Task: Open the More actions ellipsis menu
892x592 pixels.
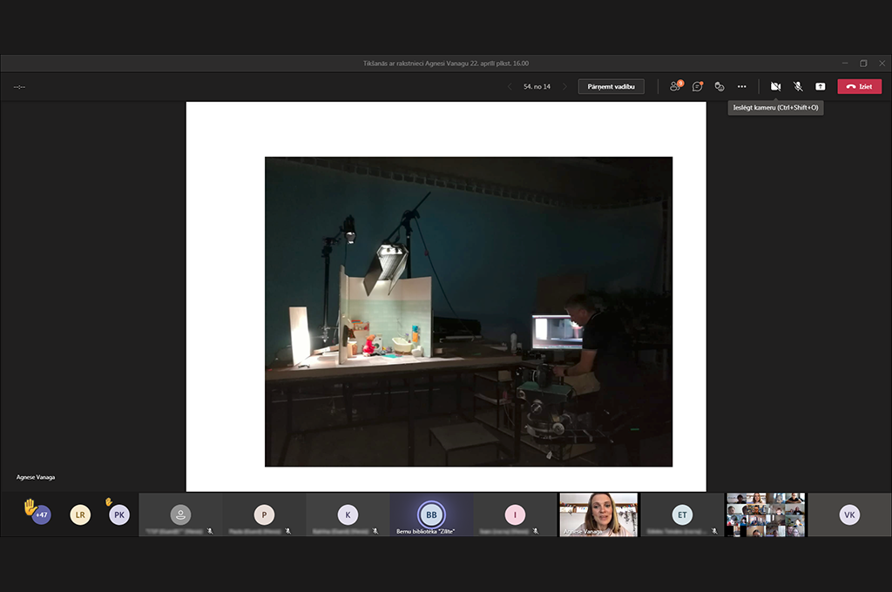Action: [742, 86]
